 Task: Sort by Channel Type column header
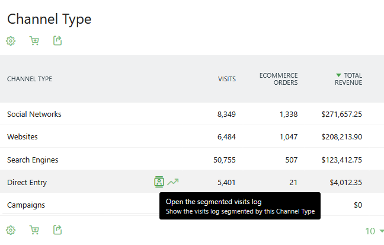[30, 79]
